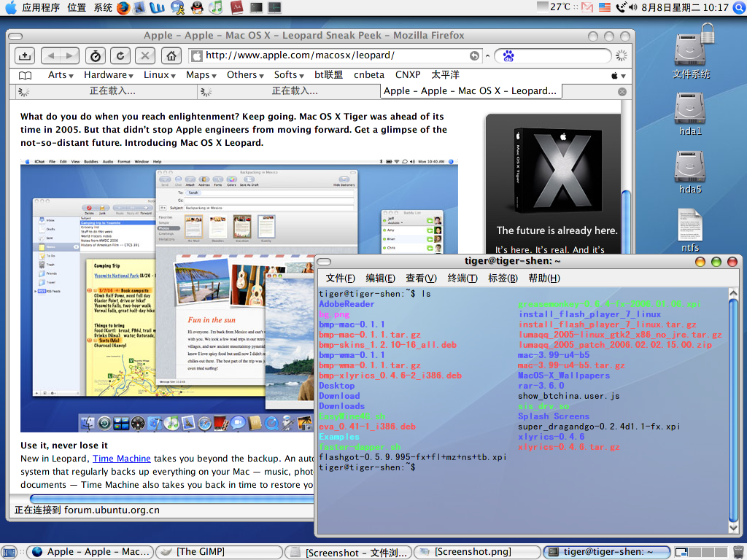
Task: Switch keyboard layout via US flag icon
Action: [x=605, y=7]
